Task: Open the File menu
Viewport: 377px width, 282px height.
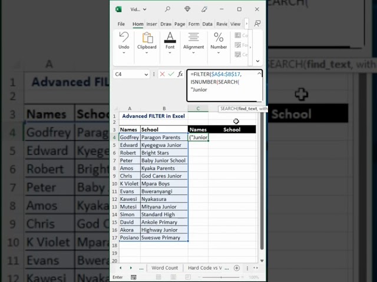Action: (121, 24)
